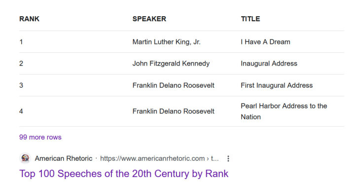Image resolution: width=355 pixels, height=184 pixels.
Task: Click Martin Luther King, Jr. cell
Action: (167, 42)
